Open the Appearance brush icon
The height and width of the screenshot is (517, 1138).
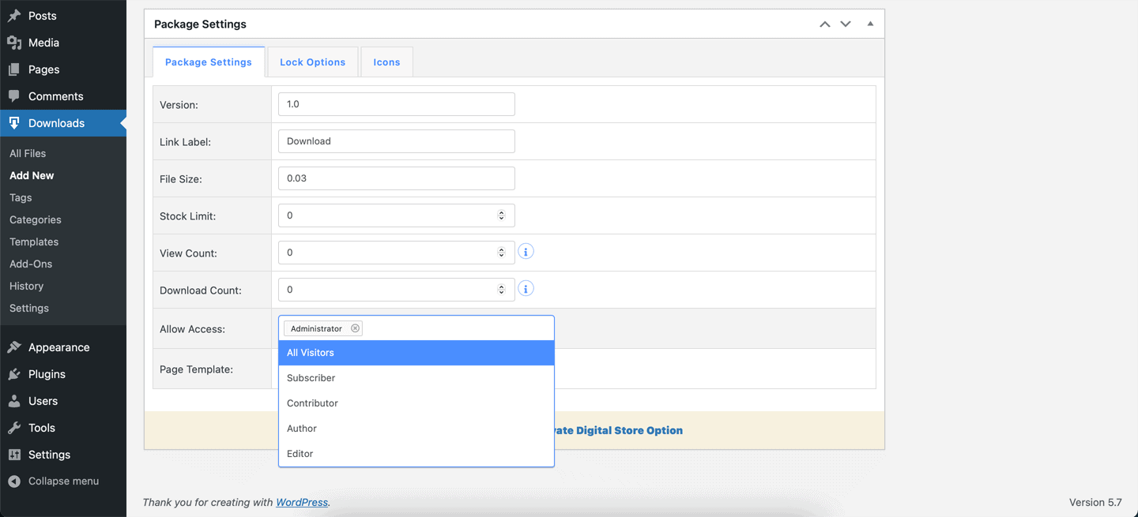pyautogui.click(x=17, y=347)
